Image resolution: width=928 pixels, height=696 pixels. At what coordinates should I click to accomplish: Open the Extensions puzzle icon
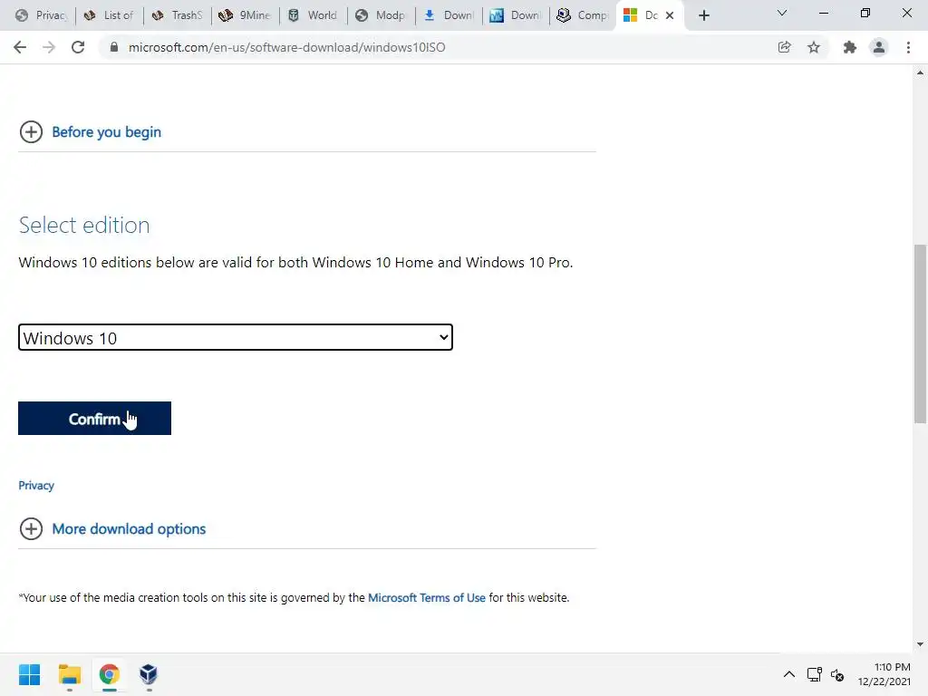[850, 47]
